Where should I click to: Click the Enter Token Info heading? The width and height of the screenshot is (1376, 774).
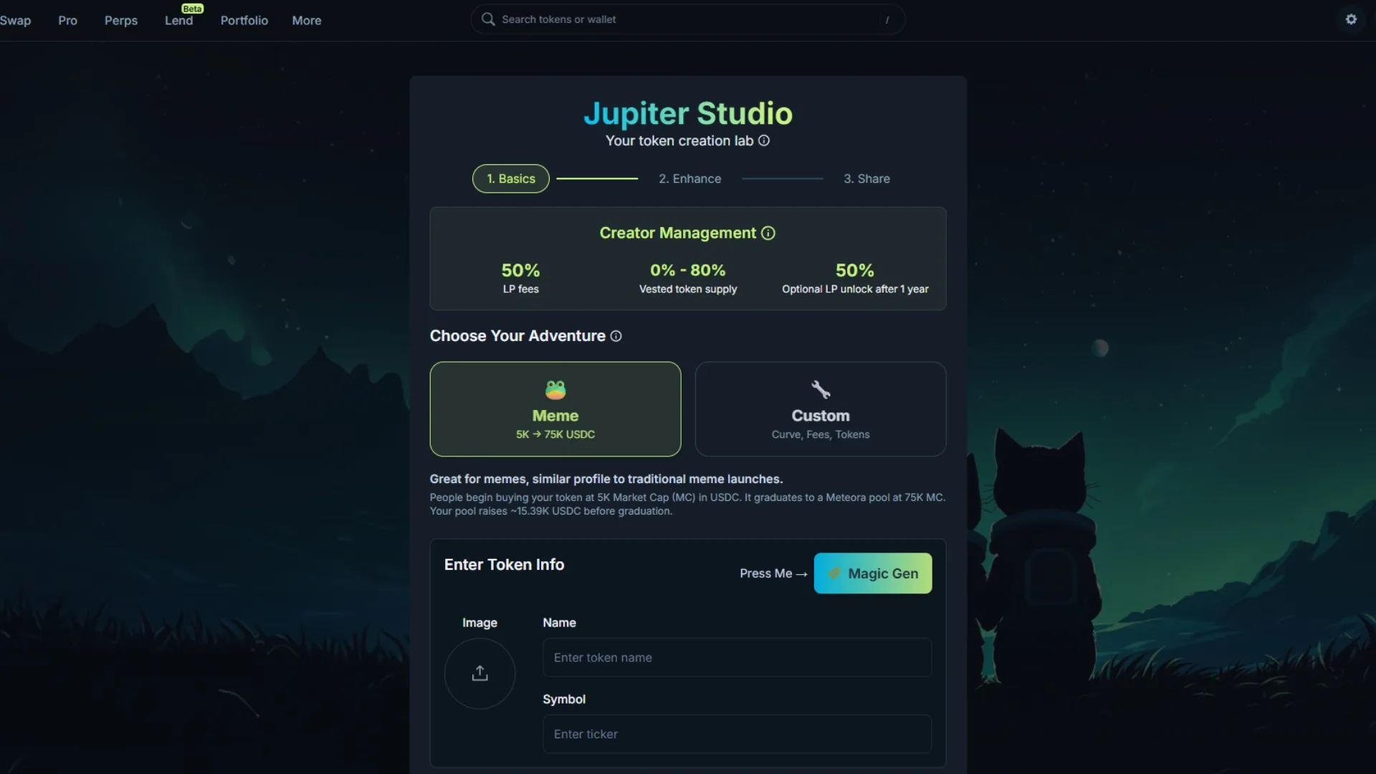(x=505, y=565)
